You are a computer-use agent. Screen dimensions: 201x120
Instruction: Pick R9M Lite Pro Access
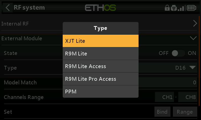click(100, 79)
